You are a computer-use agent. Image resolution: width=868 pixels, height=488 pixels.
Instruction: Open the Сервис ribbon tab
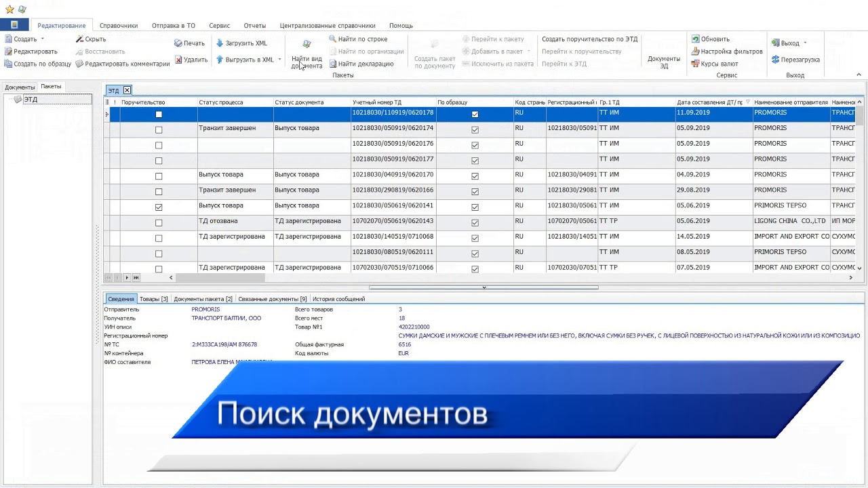[220, 26]
